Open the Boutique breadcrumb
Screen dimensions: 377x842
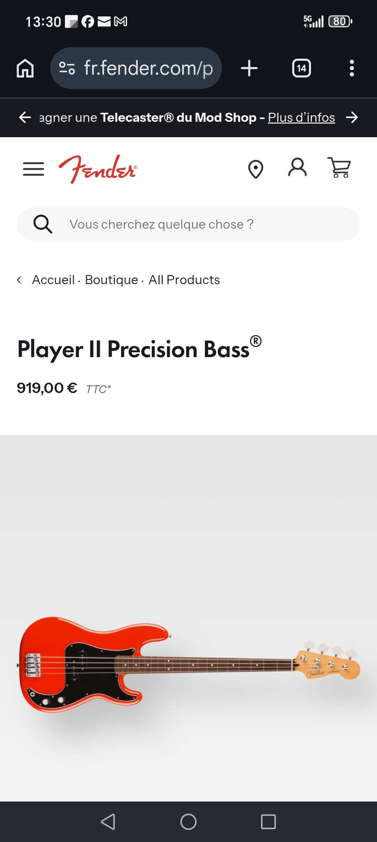point(112,280)
